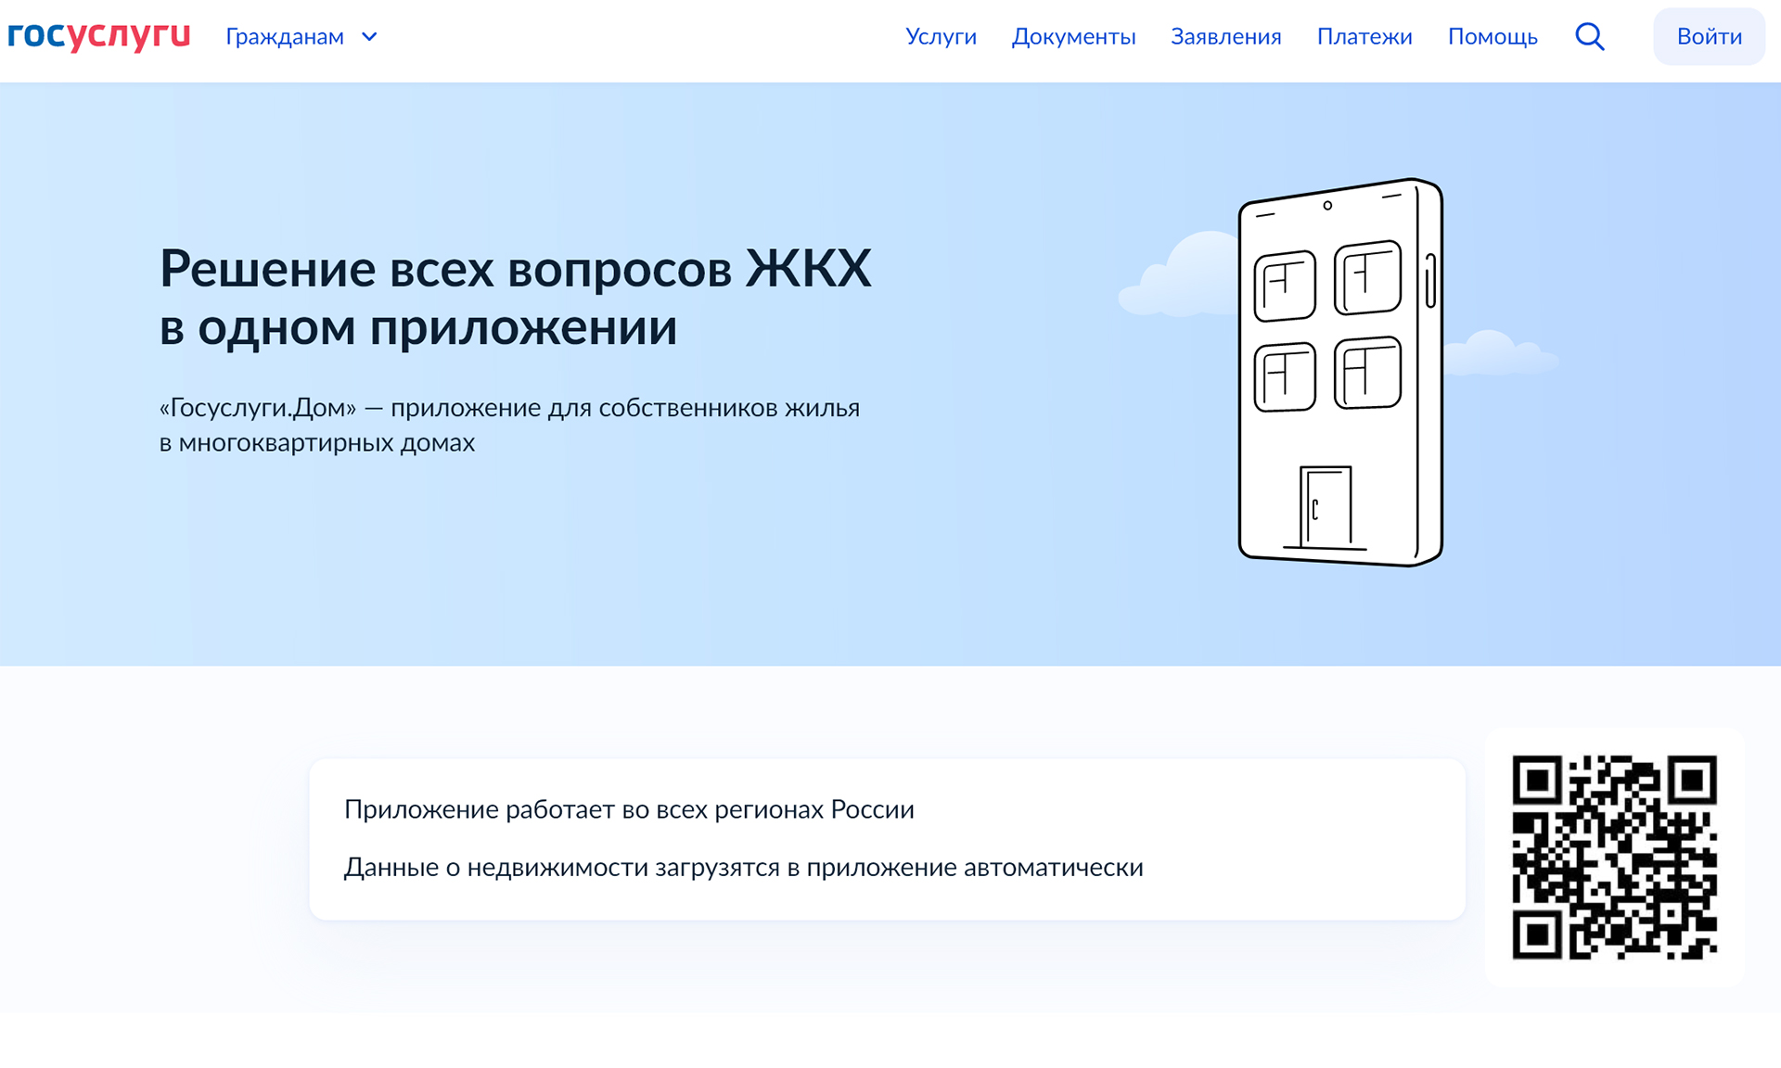This screenshot has height=1068, width=1781.
Task: Select Платежи in the top navigation
Action: (1364, 37)
